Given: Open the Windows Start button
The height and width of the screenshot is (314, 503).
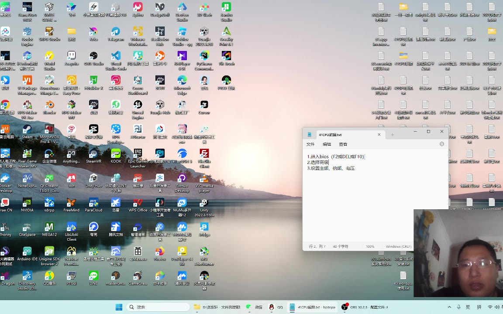Looking at the screenshot, I should coord(119,307).
